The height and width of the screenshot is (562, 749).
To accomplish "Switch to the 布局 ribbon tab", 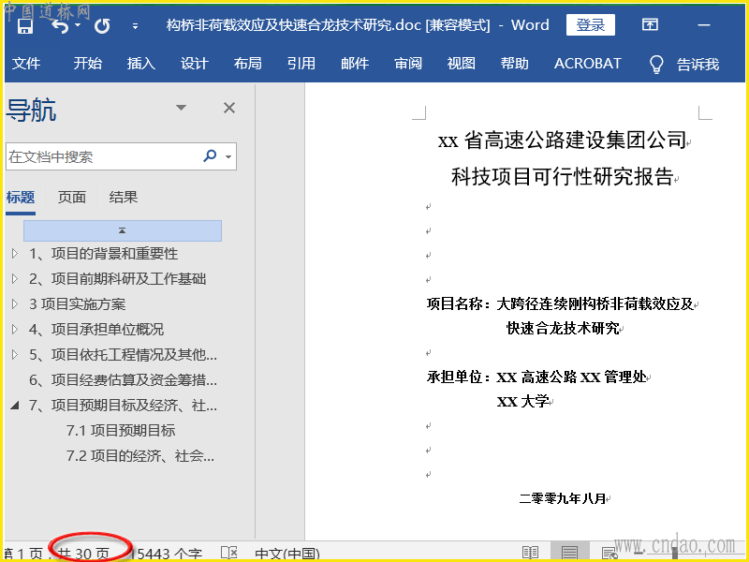I will [x=248, y=64].
